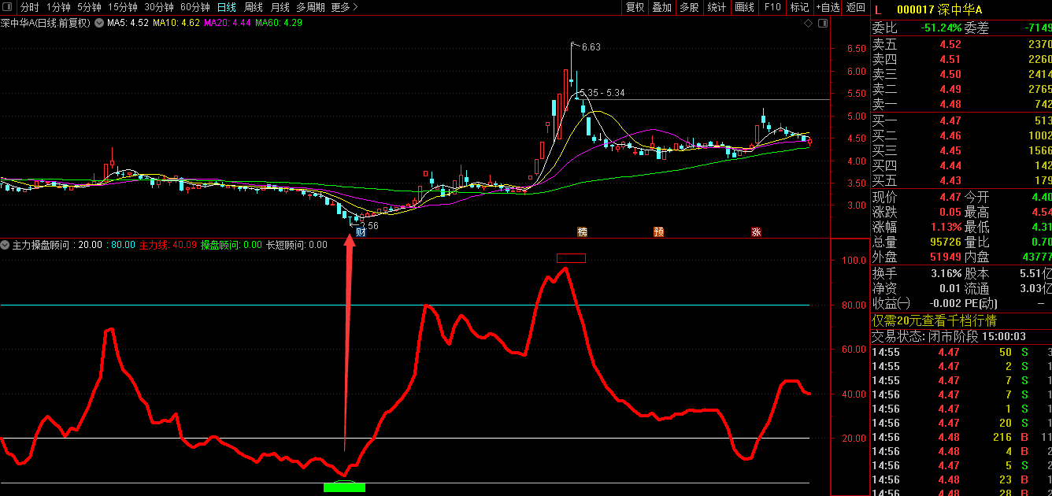The width and height of the screenshot is (1052, 496).
Task: Click the 外盘 51949 value
Action: click(944, 257)
